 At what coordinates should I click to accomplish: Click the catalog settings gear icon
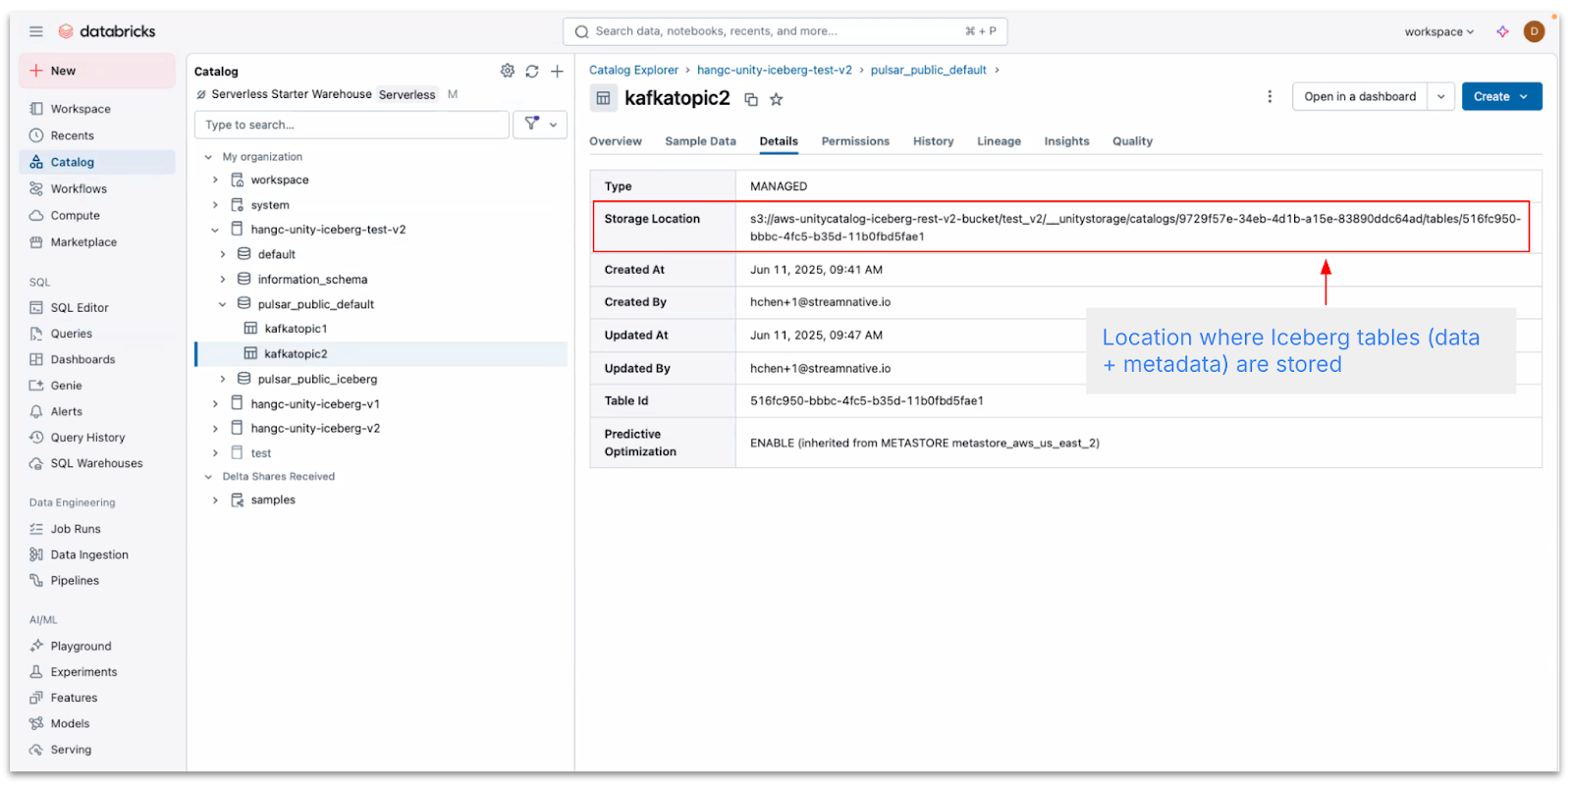508,71
